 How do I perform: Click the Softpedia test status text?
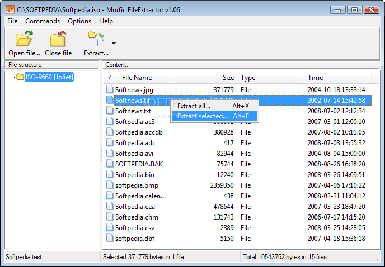point(24,257)
